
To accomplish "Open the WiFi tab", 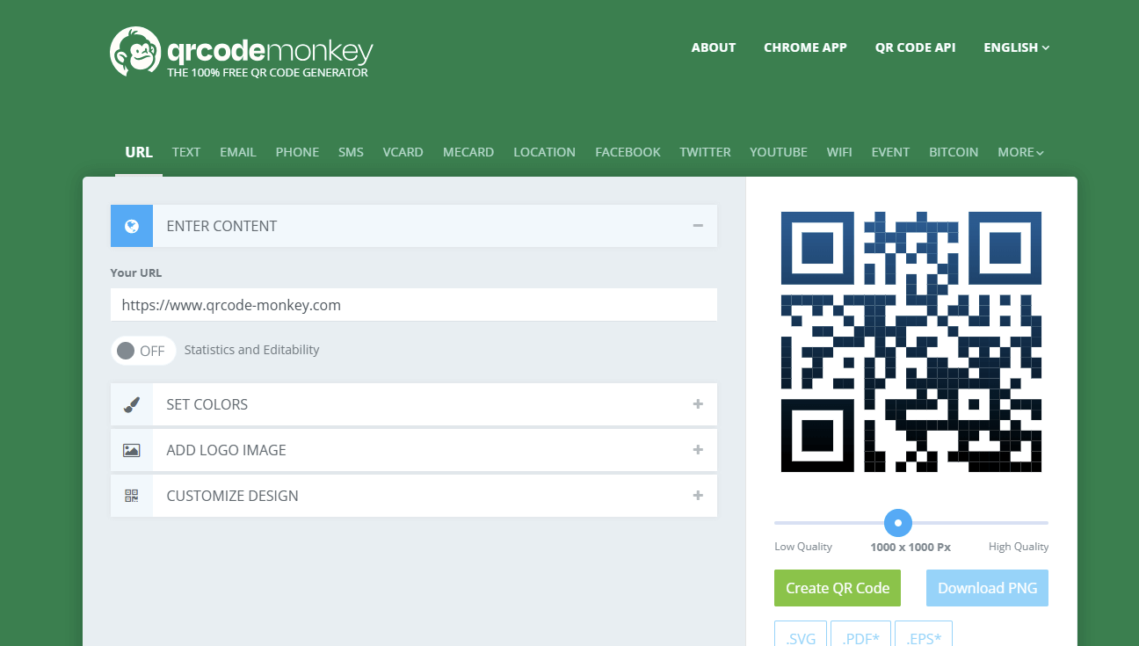I will (x=839, y=152).
